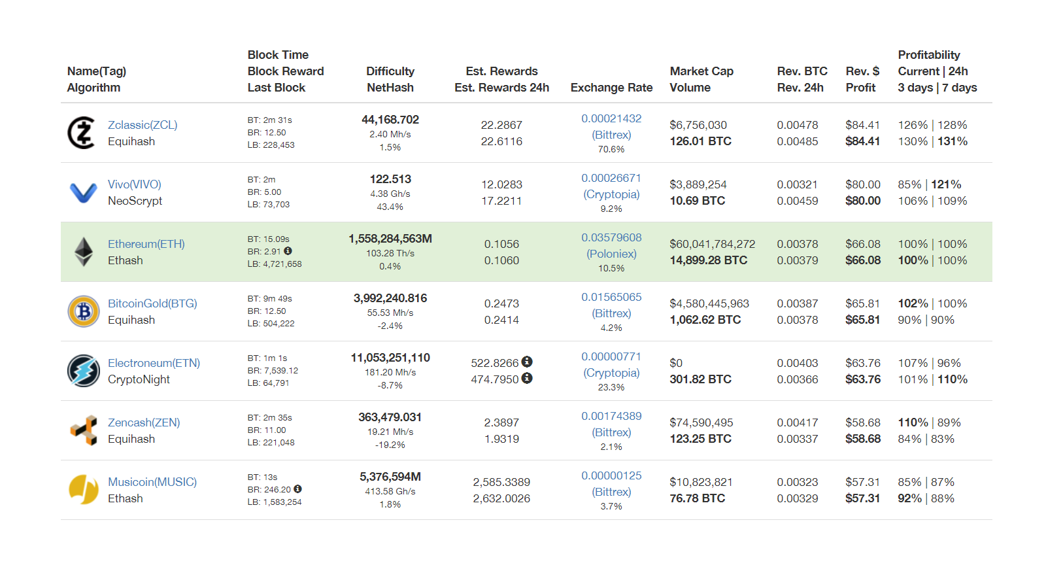Click the Poloniex exchange link
1063x569 pixels.
coord(611,254)
